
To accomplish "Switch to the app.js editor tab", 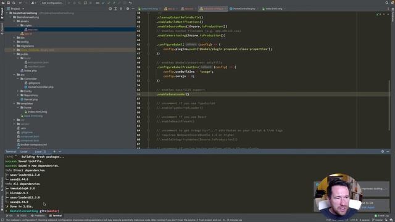I will (171, 9).
